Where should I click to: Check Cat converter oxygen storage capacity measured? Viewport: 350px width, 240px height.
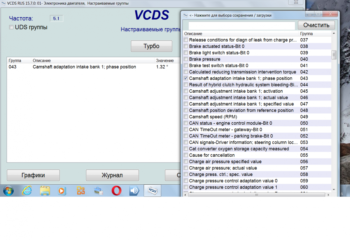point(186,149)
